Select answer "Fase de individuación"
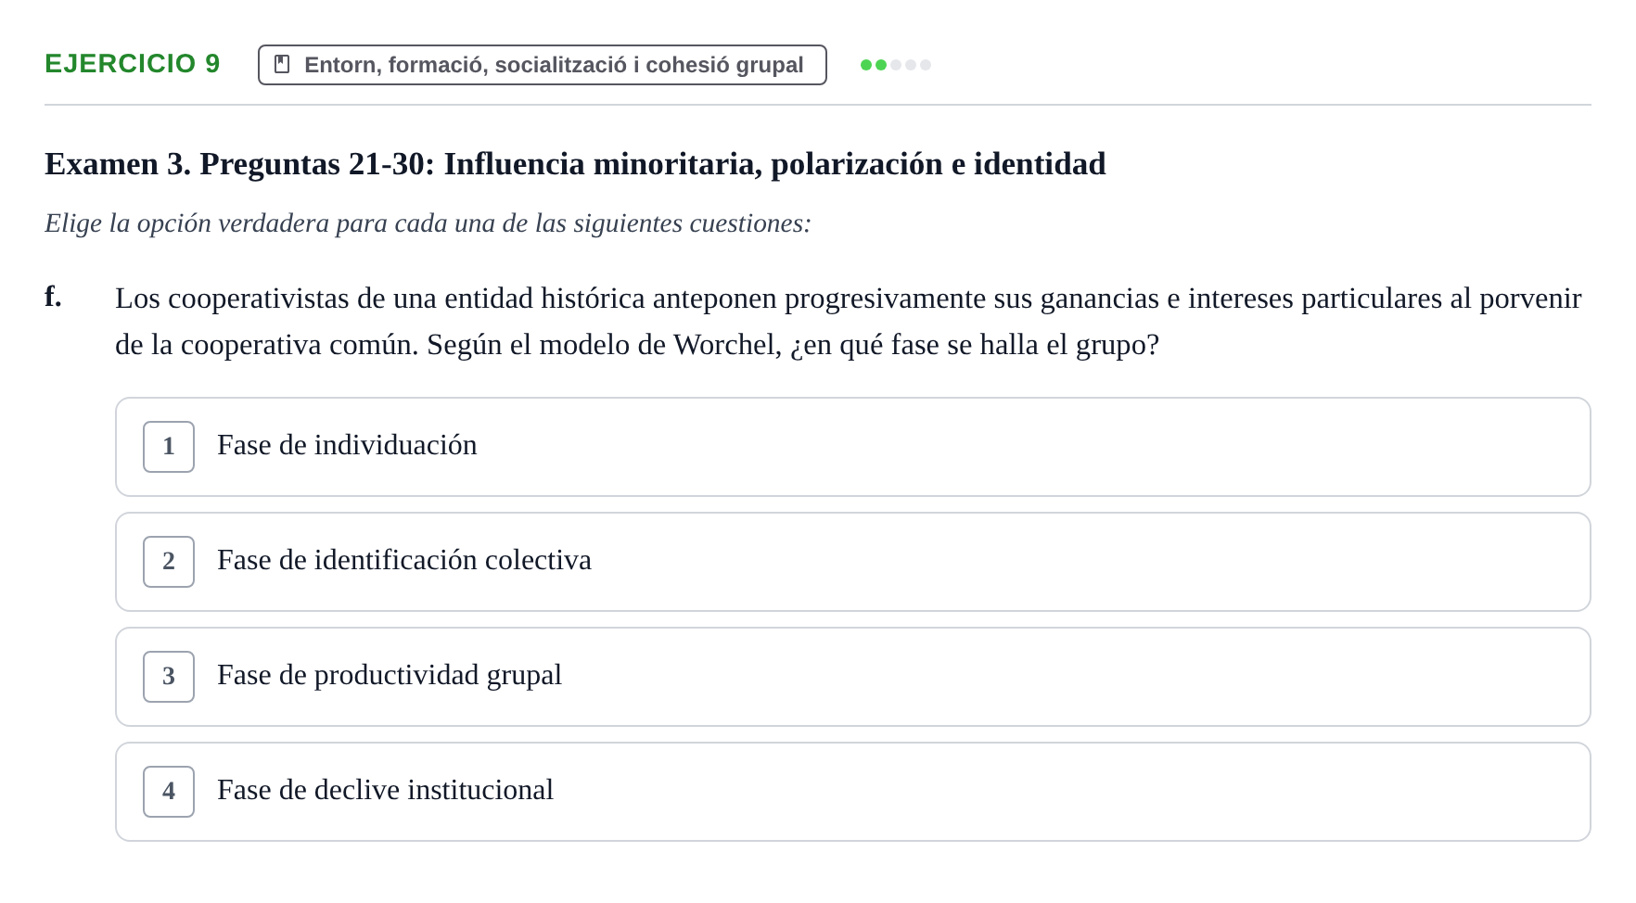1636x903 pixels. pos(852,447)
